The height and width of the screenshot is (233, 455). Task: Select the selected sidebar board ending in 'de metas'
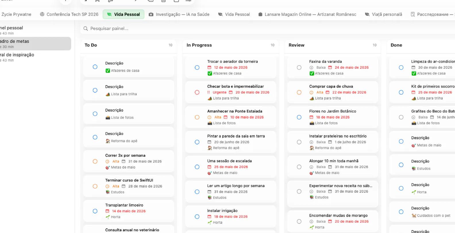35,44
